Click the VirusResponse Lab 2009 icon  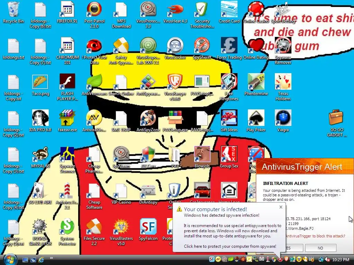tap(148, 45)
